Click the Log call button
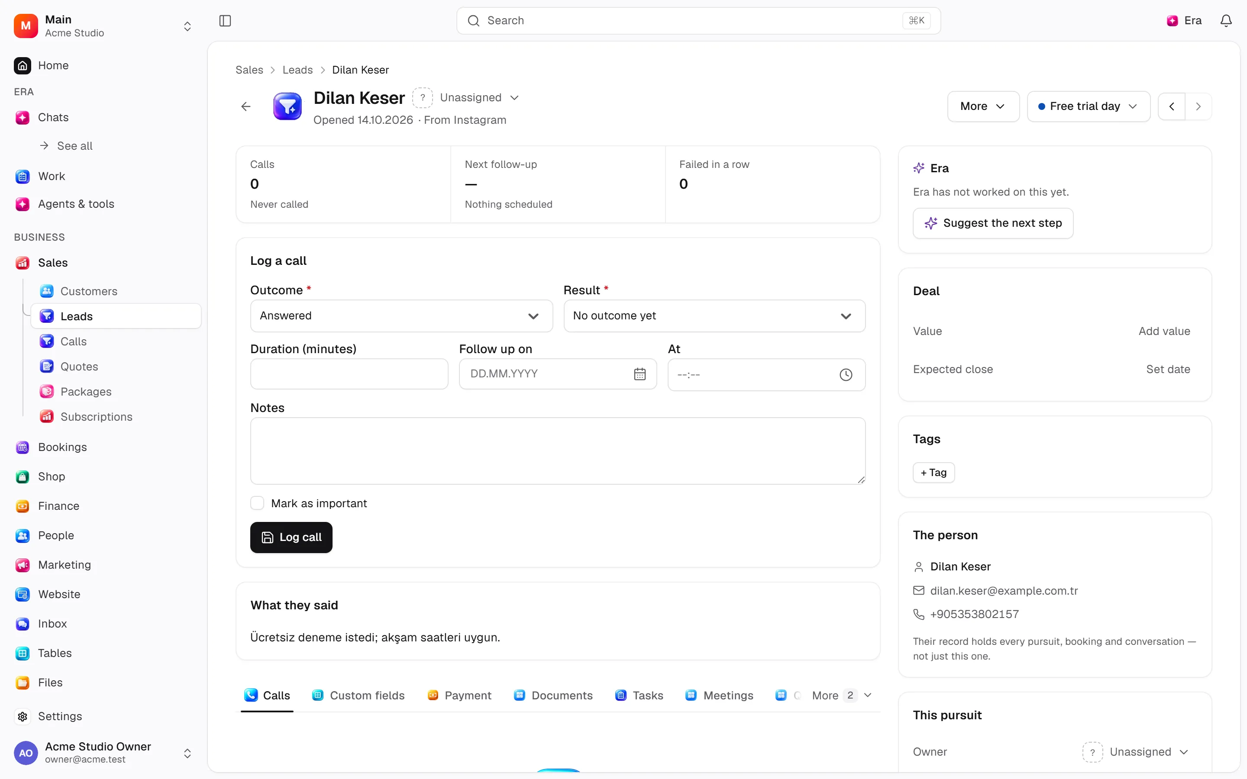 pos(291,538)
